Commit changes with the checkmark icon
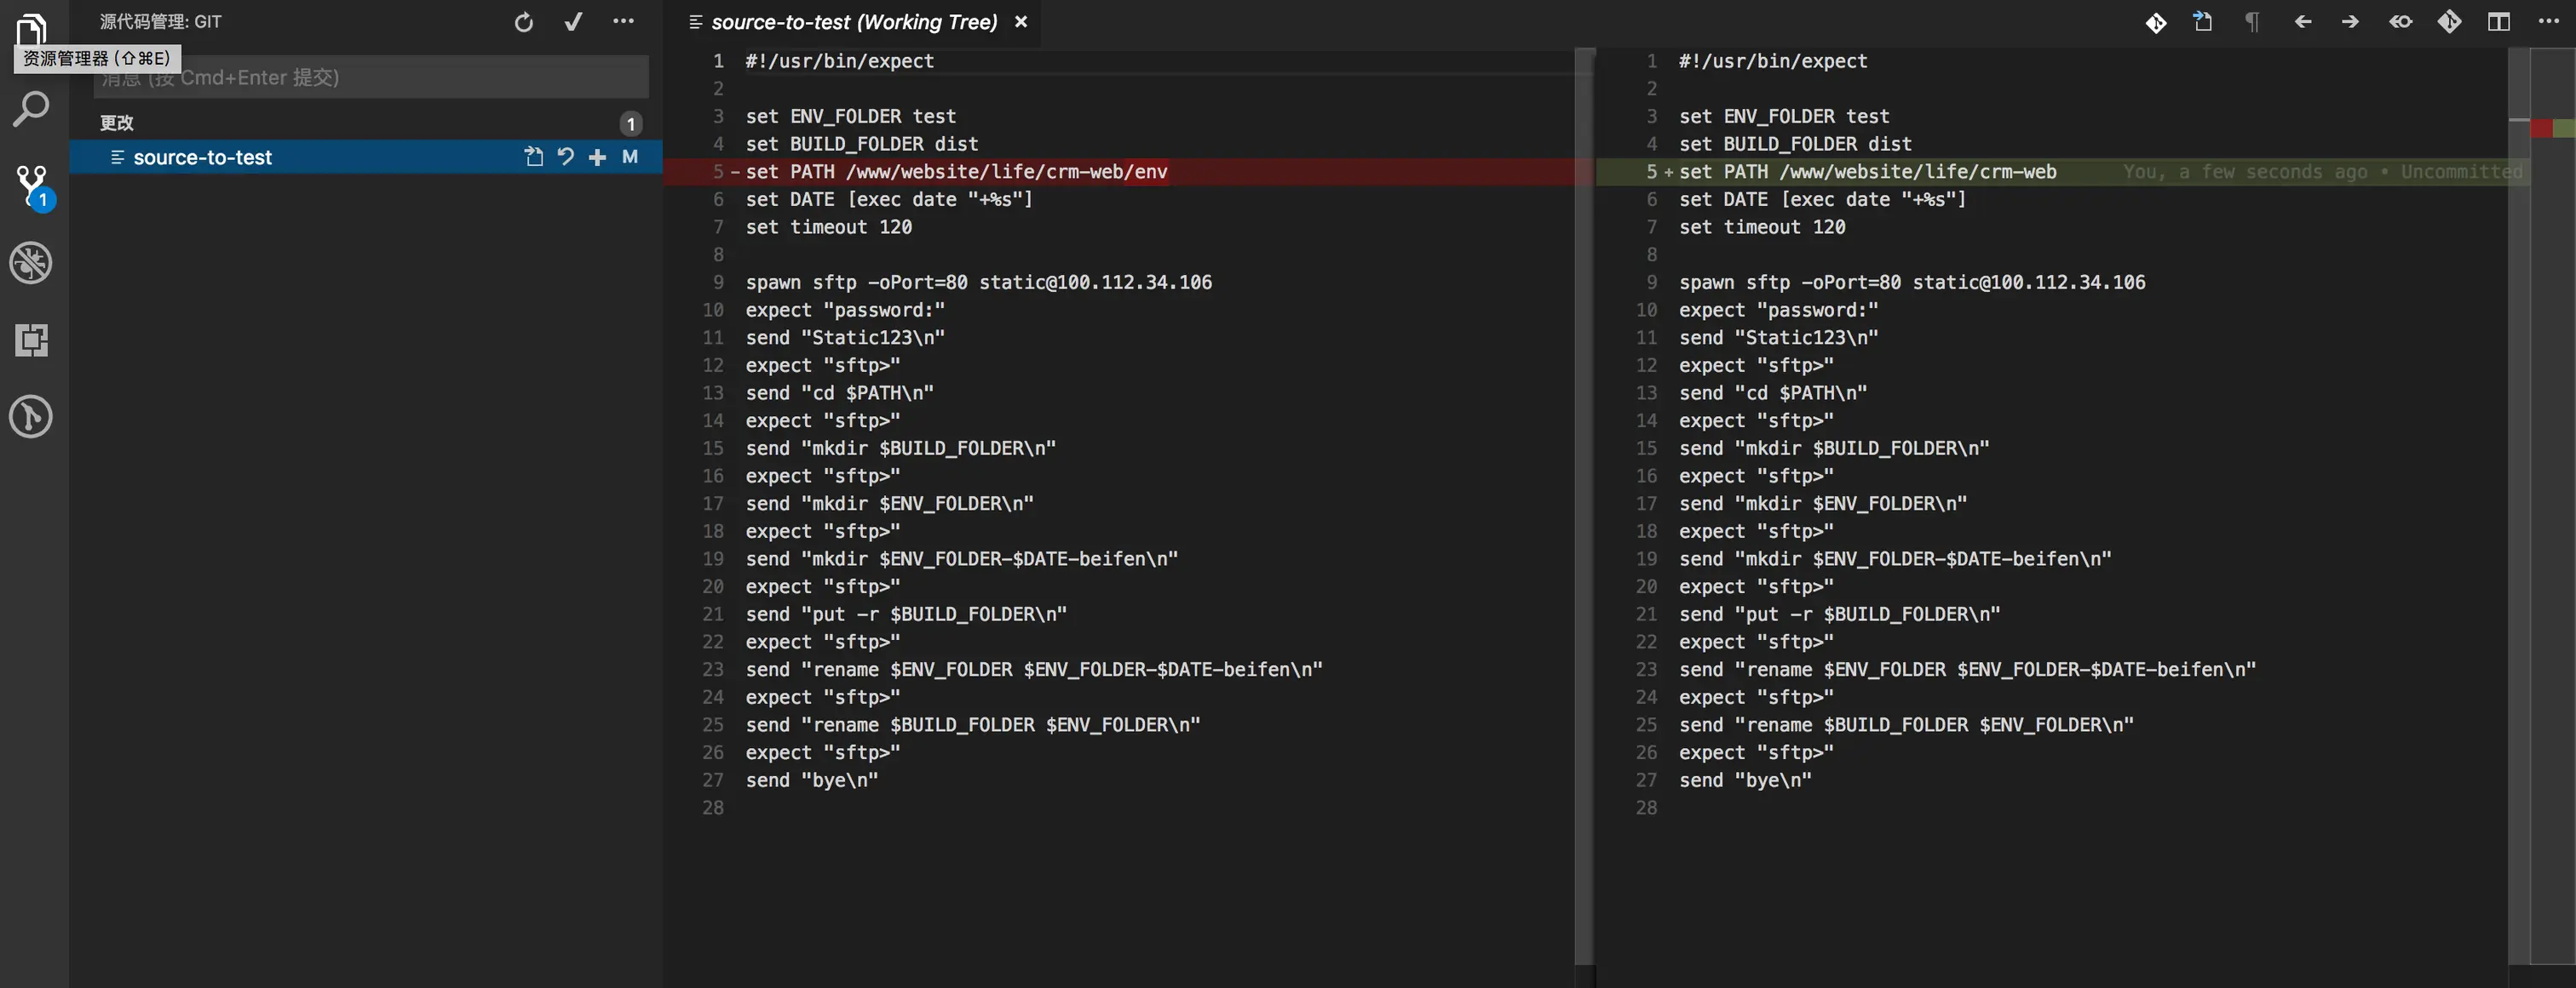 tap(573, 22)
